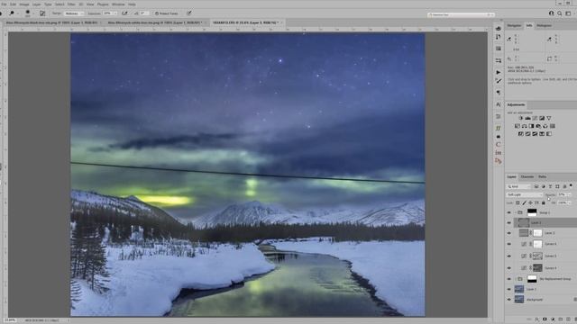Viewport: 577px width, 324px height.
Task: Add a Levels adjustment
Action: click(527, 118)
